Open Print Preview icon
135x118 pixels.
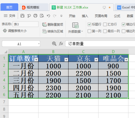42,16
